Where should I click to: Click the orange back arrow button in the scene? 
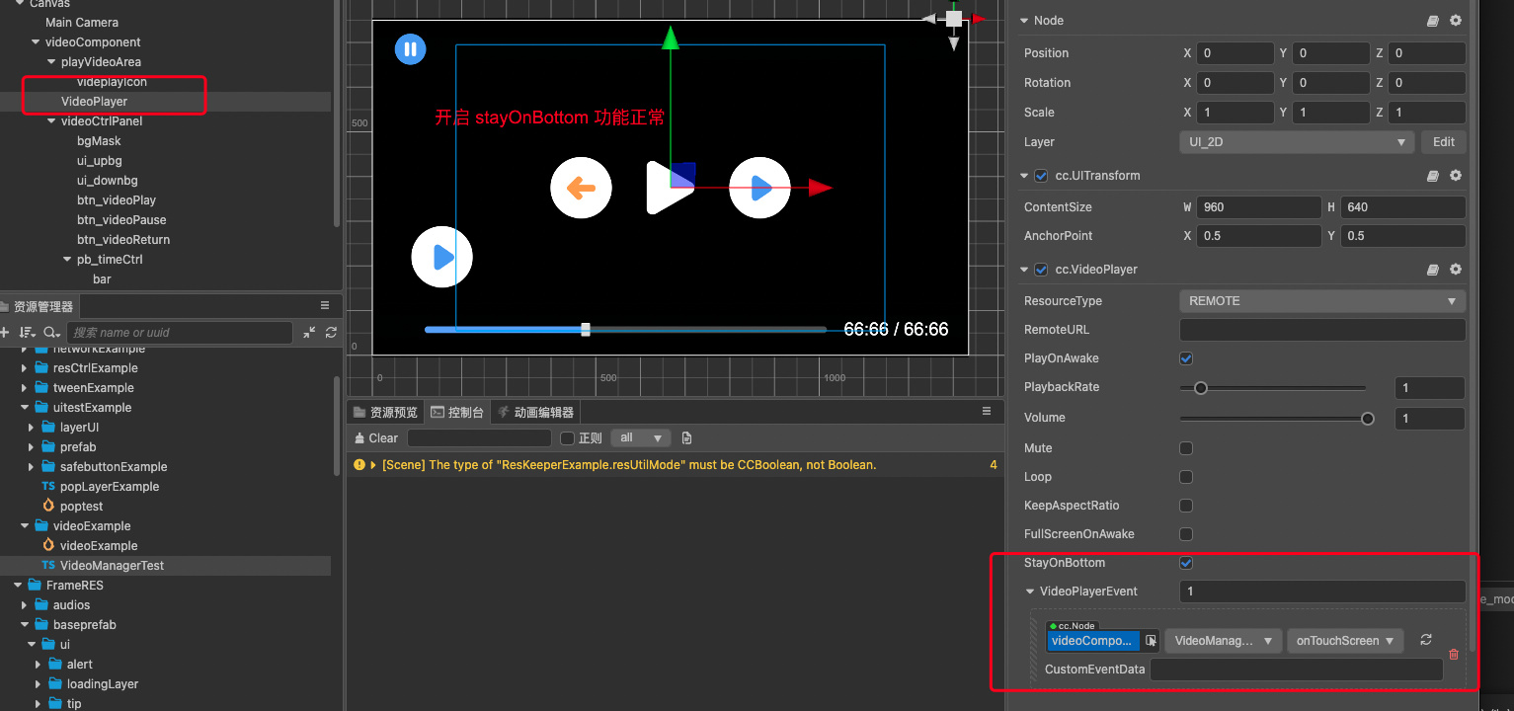pos(581,187)
